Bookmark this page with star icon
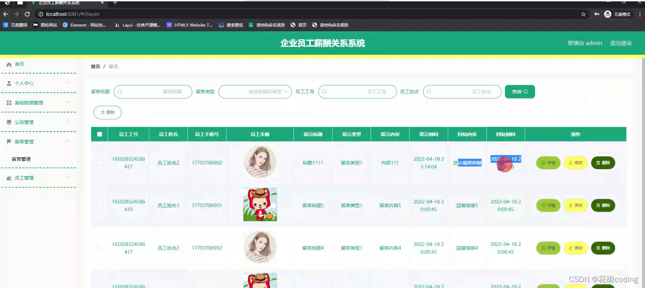The height and width of the screenshot is (288, 645). (583, 14)
